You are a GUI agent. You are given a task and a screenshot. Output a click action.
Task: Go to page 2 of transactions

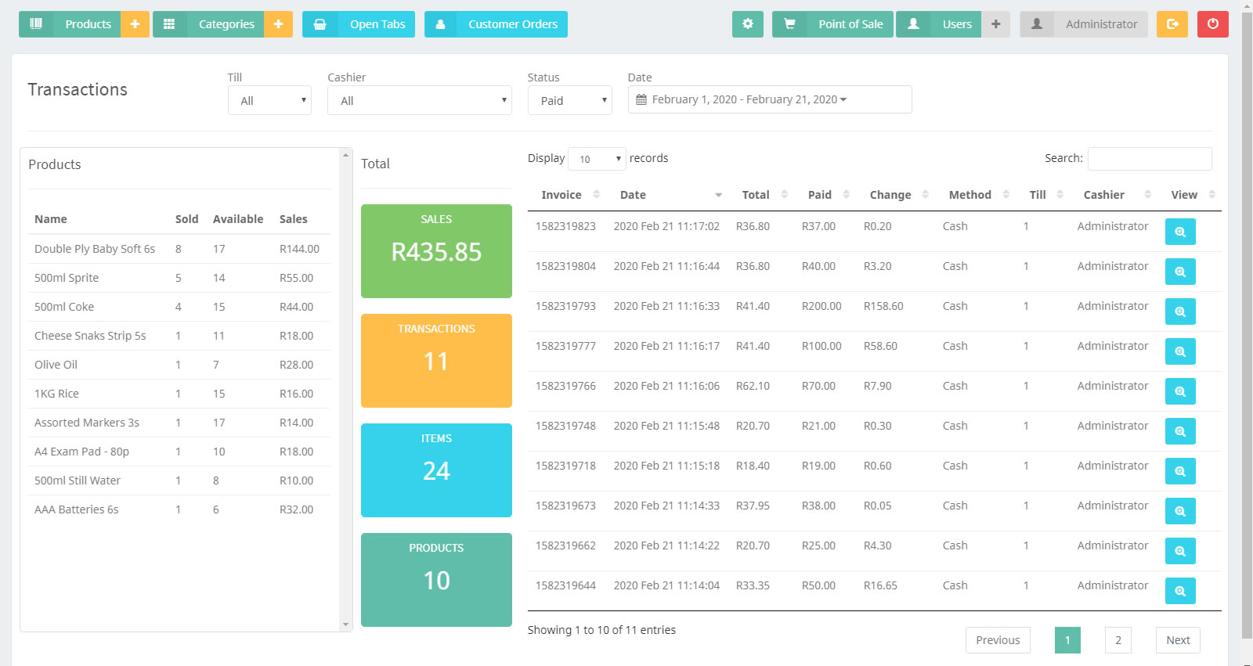(x=1118, y=640)
